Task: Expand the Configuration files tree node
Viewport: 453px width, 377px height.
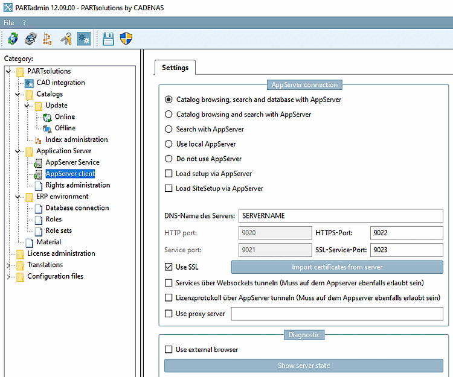Action: pyautogui.click(x=8, y=277)
